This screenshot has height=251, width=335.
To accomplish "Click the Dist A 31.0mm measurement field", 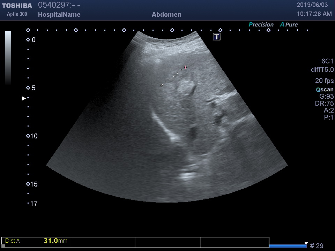I will [x=36, y=241].
